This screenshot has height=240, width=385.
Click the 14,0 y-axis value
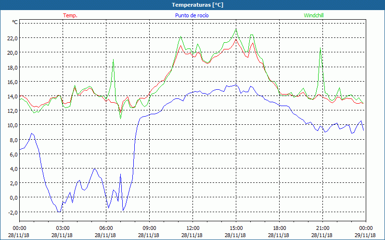[13, 96]
